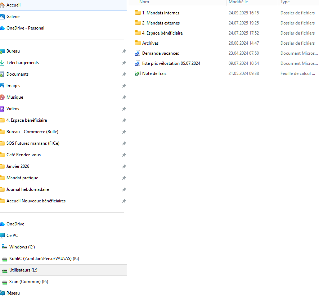Unpin Bureau using its pin icon

coord(124,51)
